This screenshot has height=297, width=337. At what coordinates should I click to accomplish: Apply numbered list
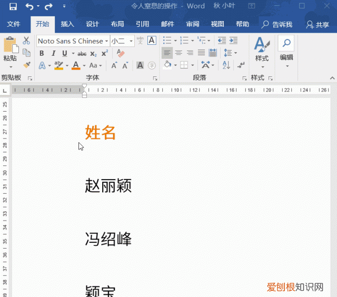pyautogui.click(x=184, y=41)
